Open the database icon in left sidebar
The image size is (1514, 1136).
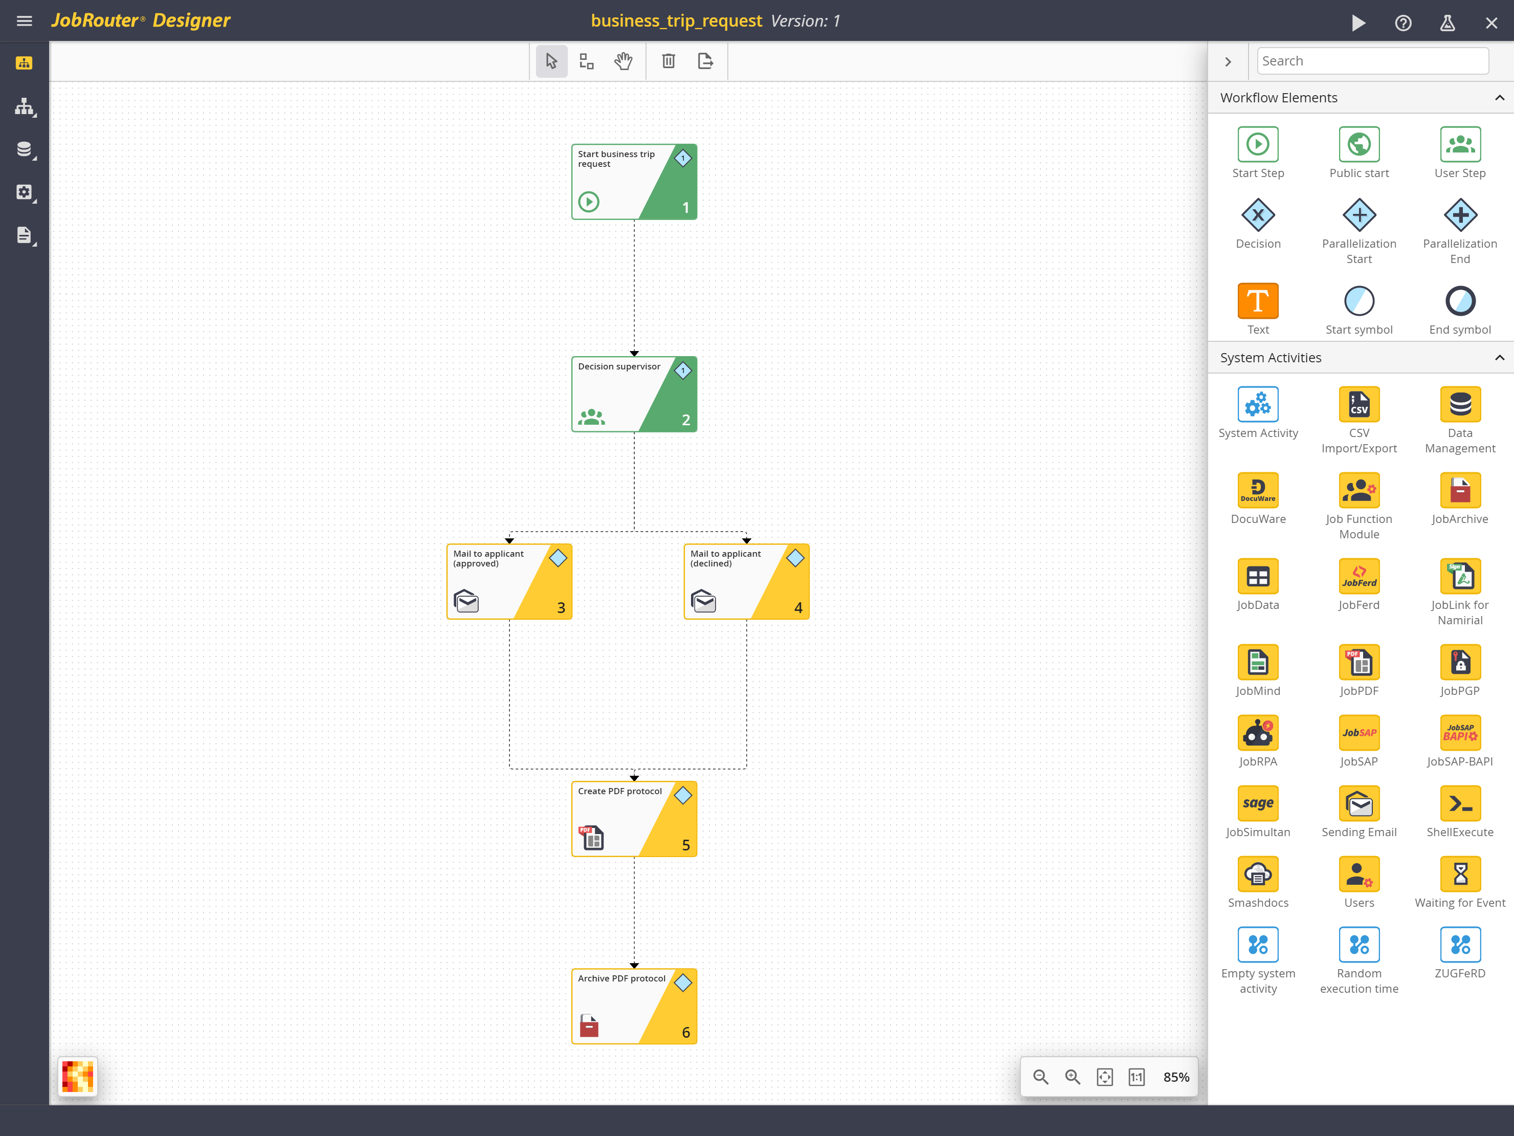(x=24, y=149)
